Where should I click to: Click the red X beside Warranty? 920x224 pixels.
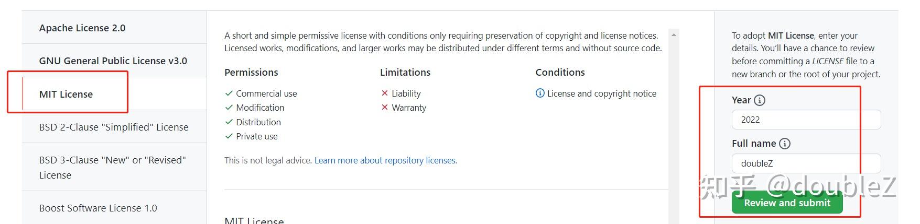coord(384,107)
